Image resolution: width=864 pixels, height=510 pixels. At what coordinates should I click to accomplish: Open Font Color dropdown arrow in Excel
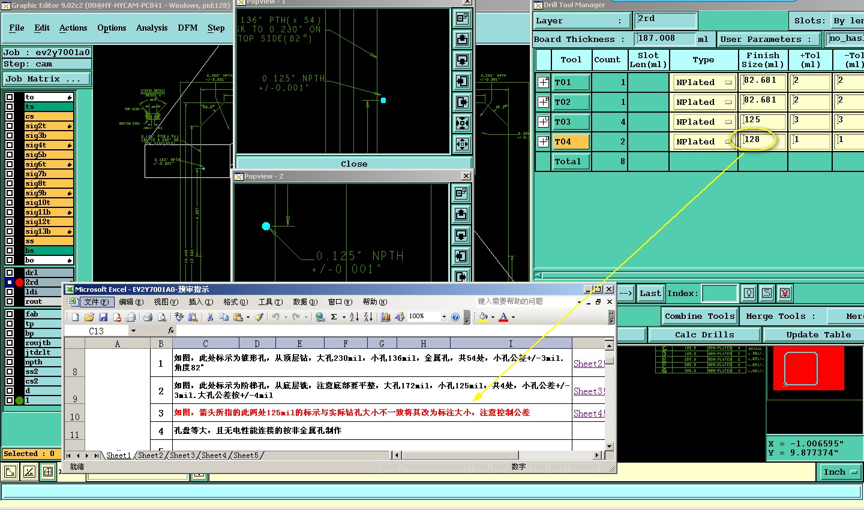click(x=513, y=317)
